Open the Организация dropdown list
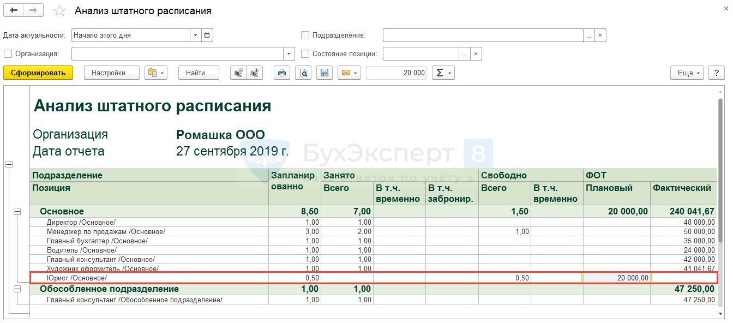Image resolution: width=733 pixels, height=323 pixels. 289,54
